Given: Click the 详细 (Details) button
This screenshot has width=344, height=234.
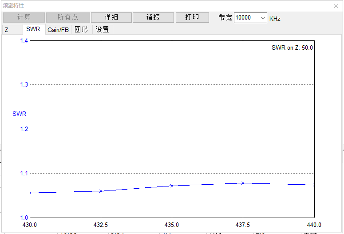Looking at the screenshot, I should pos(111,17).
